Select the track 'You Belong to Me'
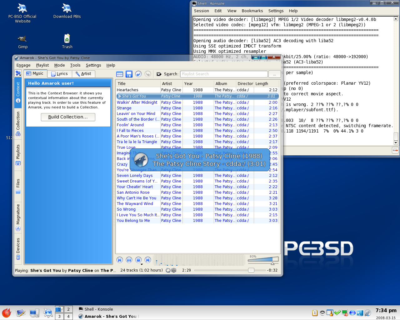 [197, 221]
